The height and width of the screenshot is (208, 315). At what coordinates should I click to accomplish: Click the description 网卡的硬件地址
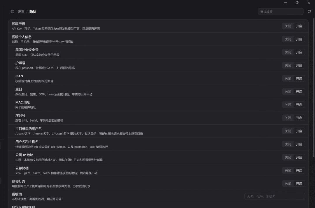click(25, 107)
